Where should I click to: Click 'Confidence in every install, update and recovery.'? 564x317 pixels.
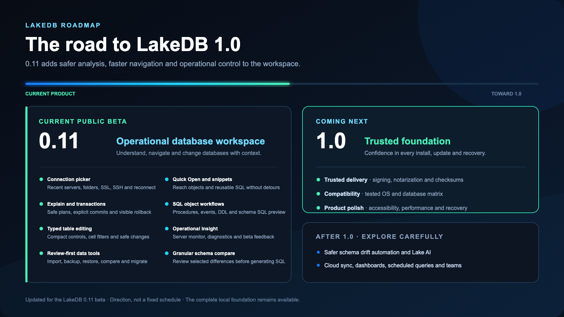(x=425, y=153)
